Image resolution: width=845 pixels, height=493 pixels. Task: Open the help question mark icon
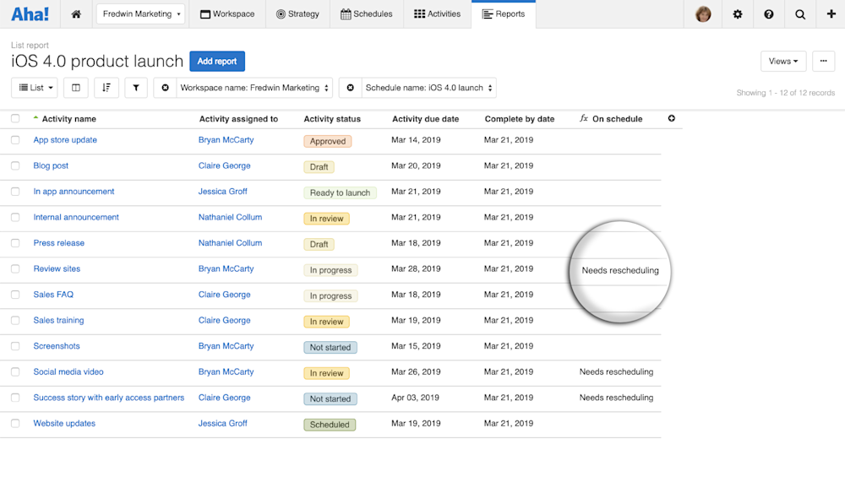tap(768, 14)
